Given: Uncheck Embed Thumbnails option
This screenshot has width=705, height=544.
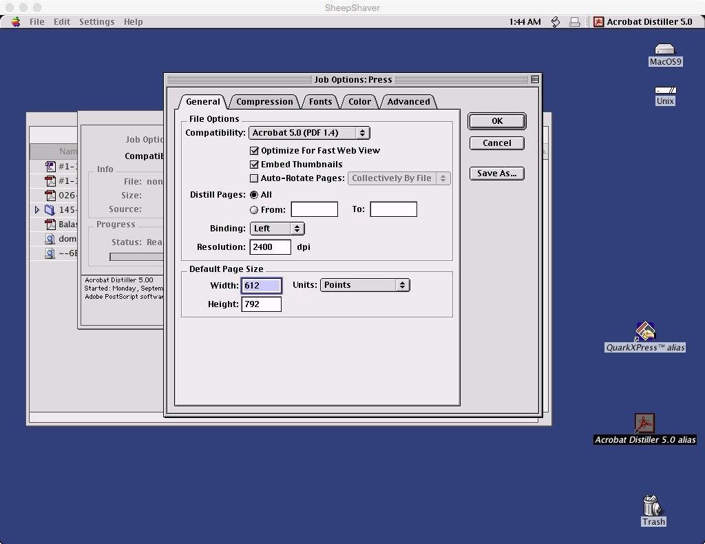Looking at the screenshot, I should (254, 165).
